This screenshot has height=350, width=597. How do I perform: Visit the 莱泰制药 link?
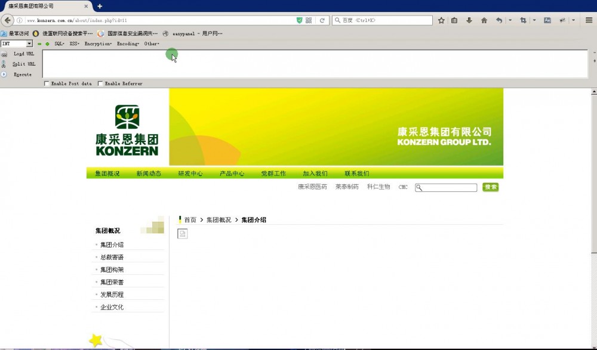[347, 187]
